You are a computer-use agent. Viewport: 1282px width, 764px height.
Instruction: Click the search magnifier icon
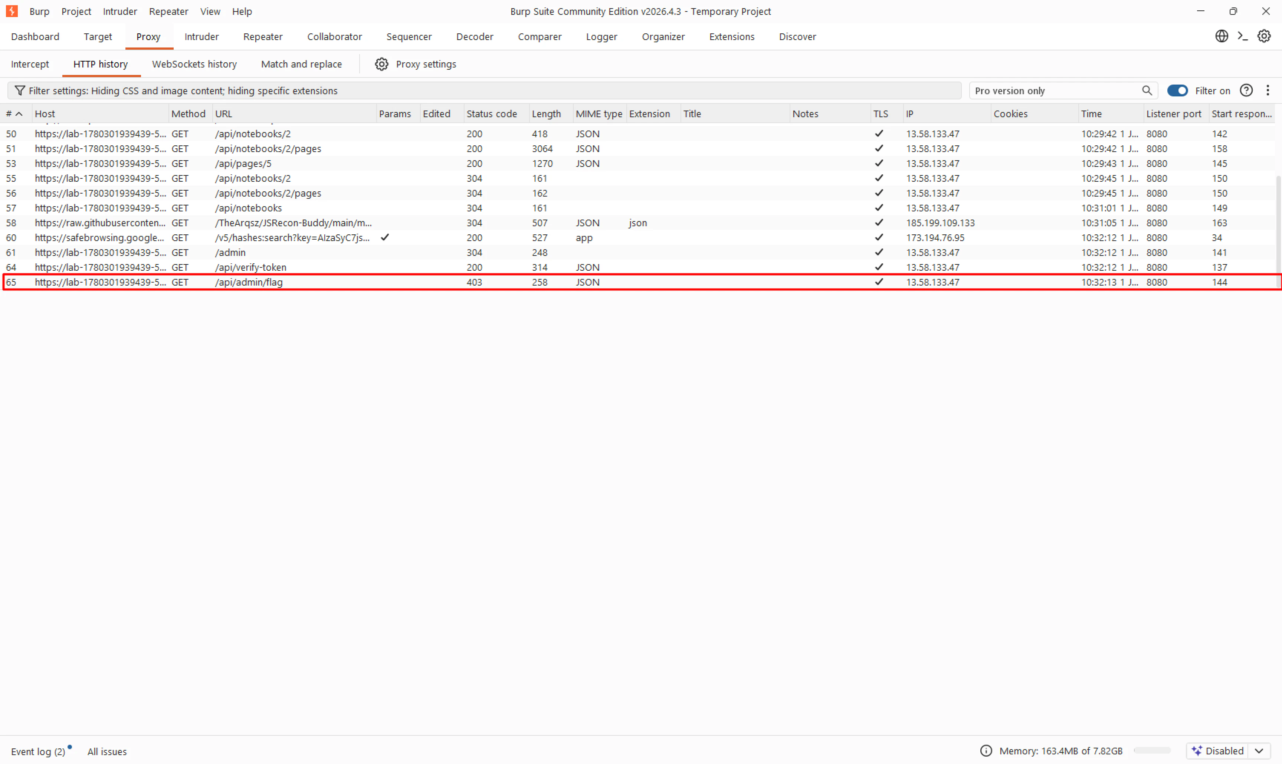pyautogui.click(x=1147, y=90)
